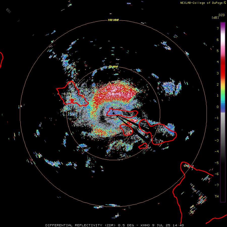The width and height of the screenshot is (227, 227).
Task: Click the "100 NMI" range ring label
Action: [x=113, y=20]
